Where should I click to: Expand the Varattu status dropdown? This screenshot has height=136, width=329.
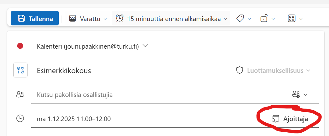105,19
